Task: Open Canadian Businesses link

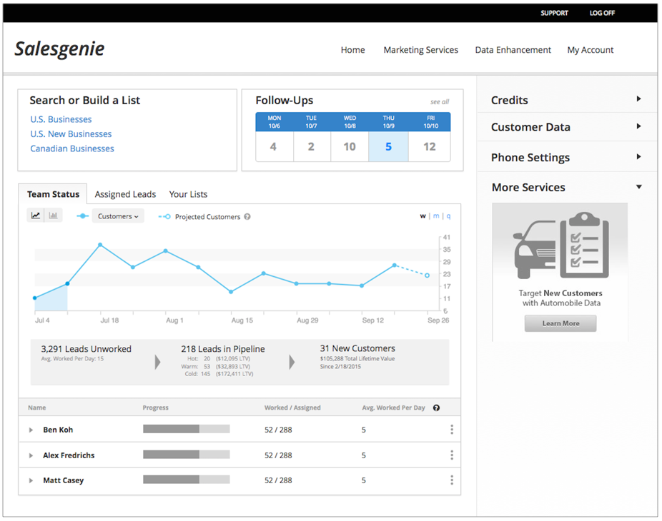Action: click(x=72, y=148)
